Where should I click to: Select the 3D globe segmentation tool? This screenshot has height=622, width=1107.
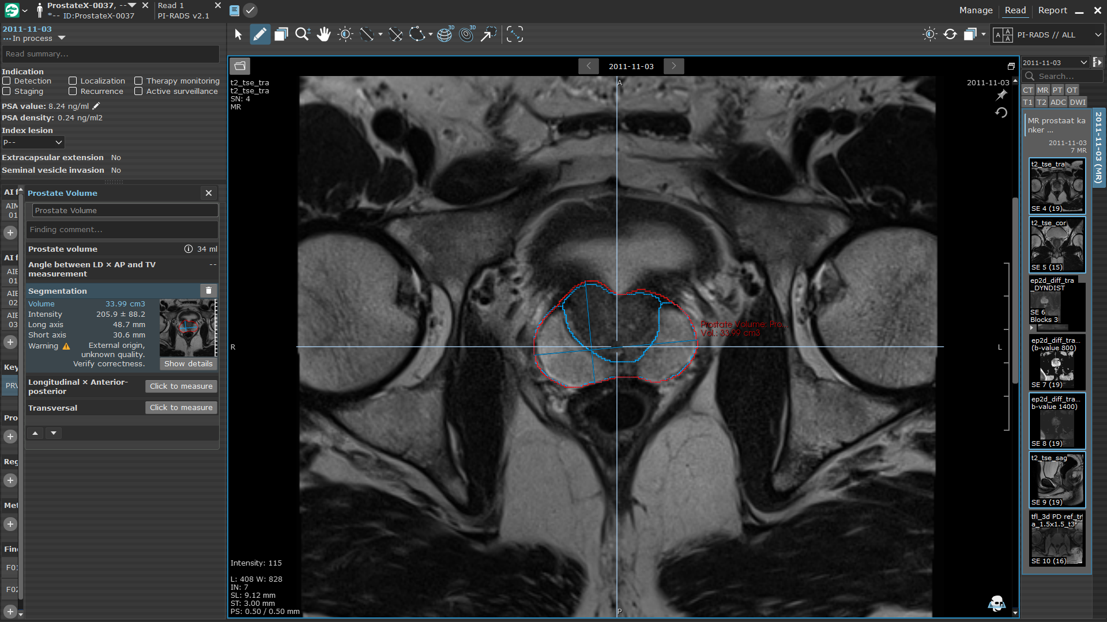click(445, 35)
